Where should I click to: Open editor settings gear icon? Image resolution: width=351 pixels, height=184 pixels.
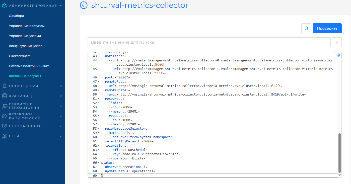pyautogui.click(x=338, y=55)
